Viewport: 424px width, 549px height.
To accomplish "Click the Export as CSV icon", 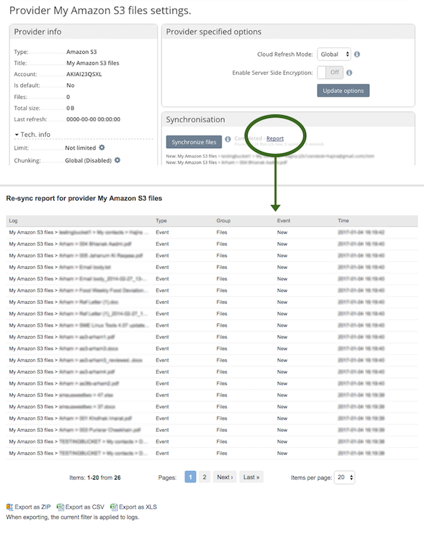I will point(61,507).
